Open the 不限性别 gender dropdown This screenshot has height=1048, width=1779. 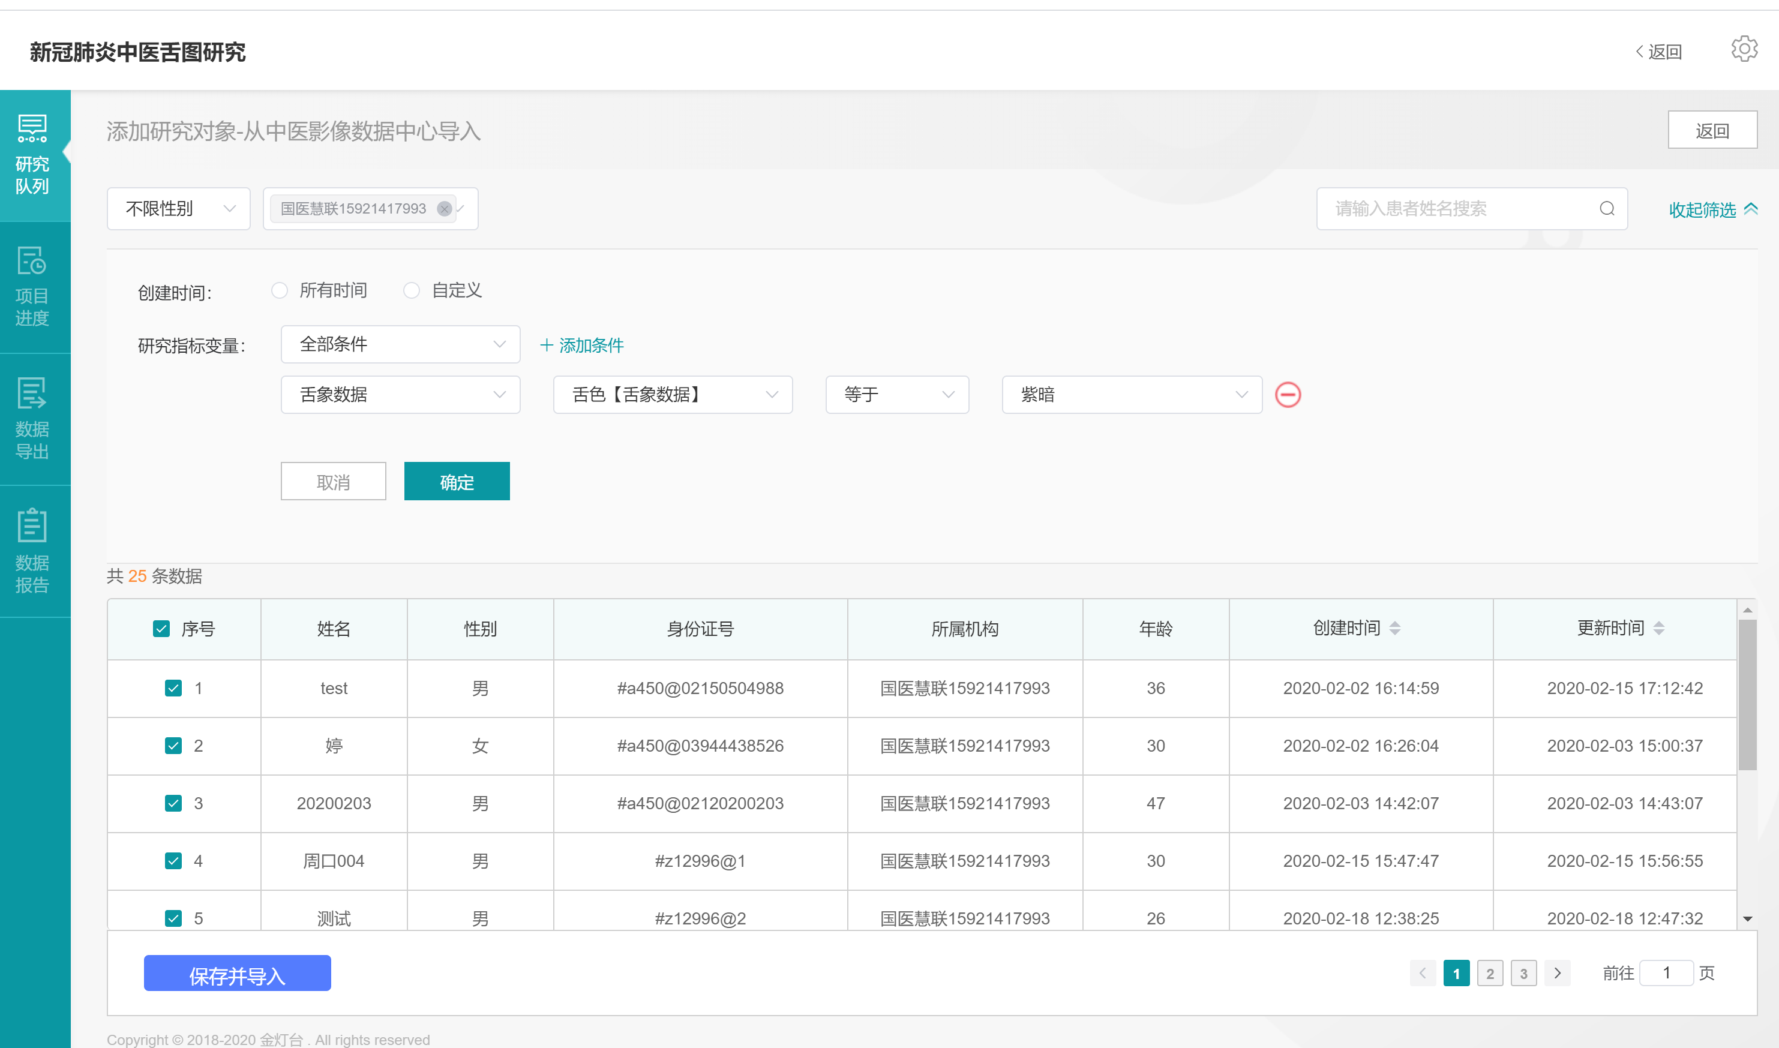coord(179,209)
